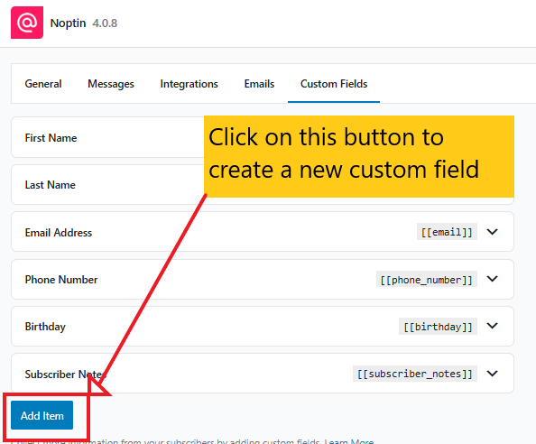Screen dimensions: 536x444
Task: Expand the Birthday field chevron
Action: point(493,326)
